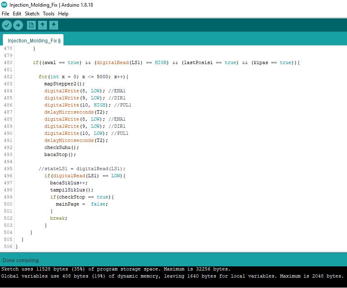The image size is (347, 288).
Task: Open the Sketch menu
Action: pos(32,14)
